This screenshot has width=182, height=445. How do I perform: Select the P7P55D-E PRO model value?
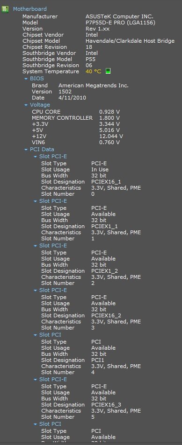click(121, 23)
